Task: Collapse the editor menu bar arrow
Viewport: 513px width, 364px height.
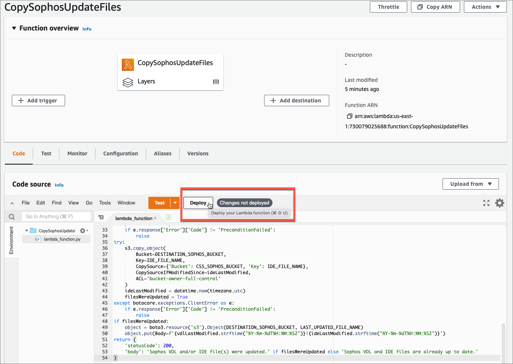Action: pyautogui.click(x=12, y=203)
